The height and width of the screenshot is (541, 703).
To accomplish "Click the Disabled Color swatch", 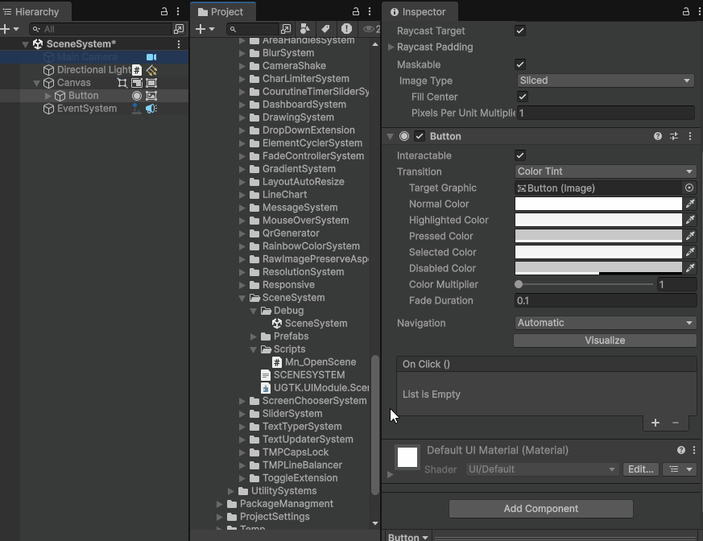I will (598, 268).
